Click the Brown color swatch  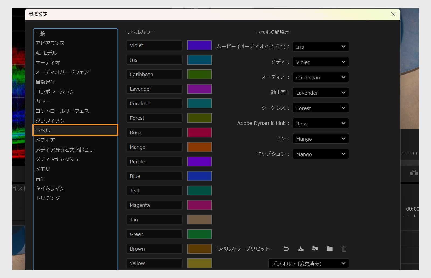(200, 249)
